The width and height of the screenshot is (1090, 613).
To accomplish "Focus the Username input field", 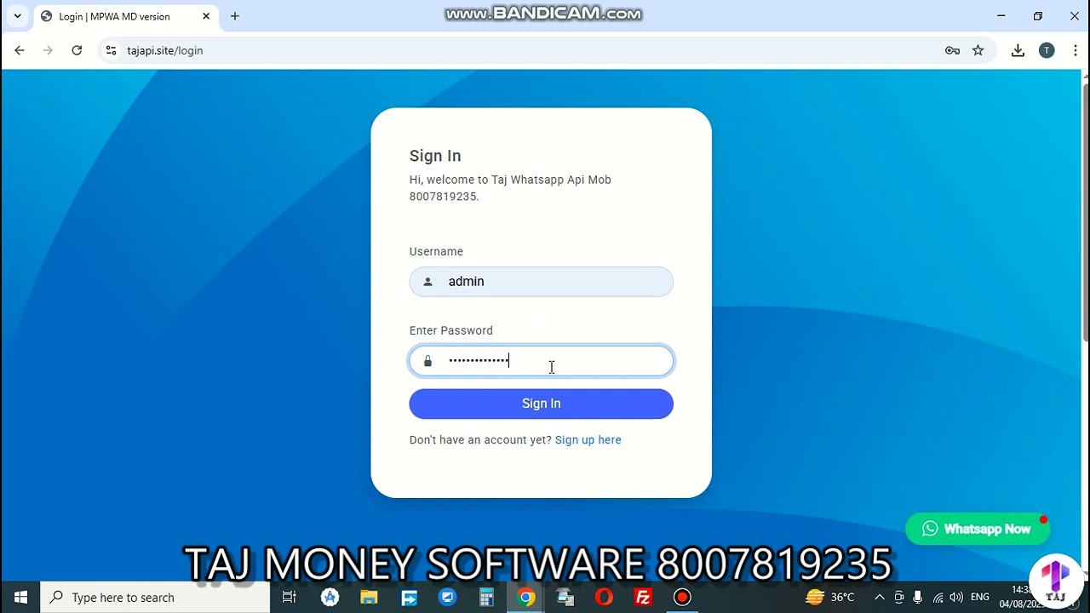I will [541, 282].
